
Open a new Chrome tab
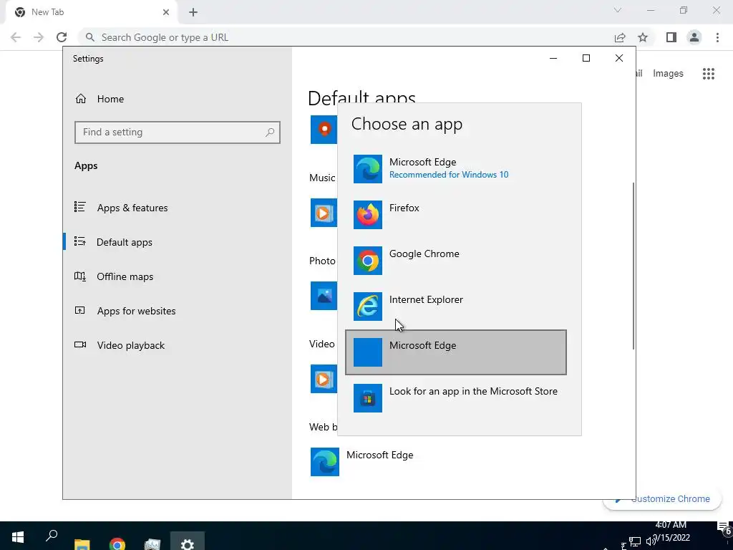[193, 12]
